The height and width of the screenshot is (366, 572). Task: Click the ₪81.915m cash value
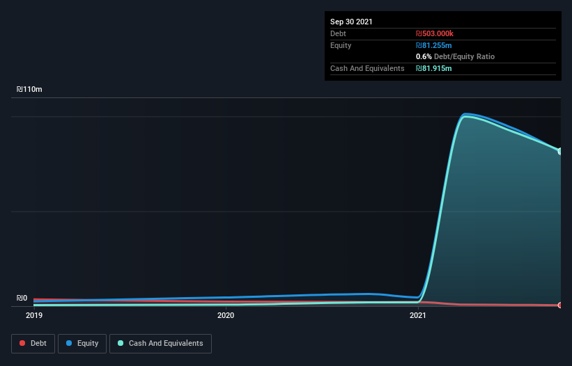pos(434,68)
